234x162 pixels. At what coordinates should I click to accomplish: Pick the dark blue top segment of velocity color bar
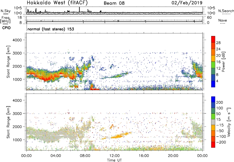[x=213, y=99]
